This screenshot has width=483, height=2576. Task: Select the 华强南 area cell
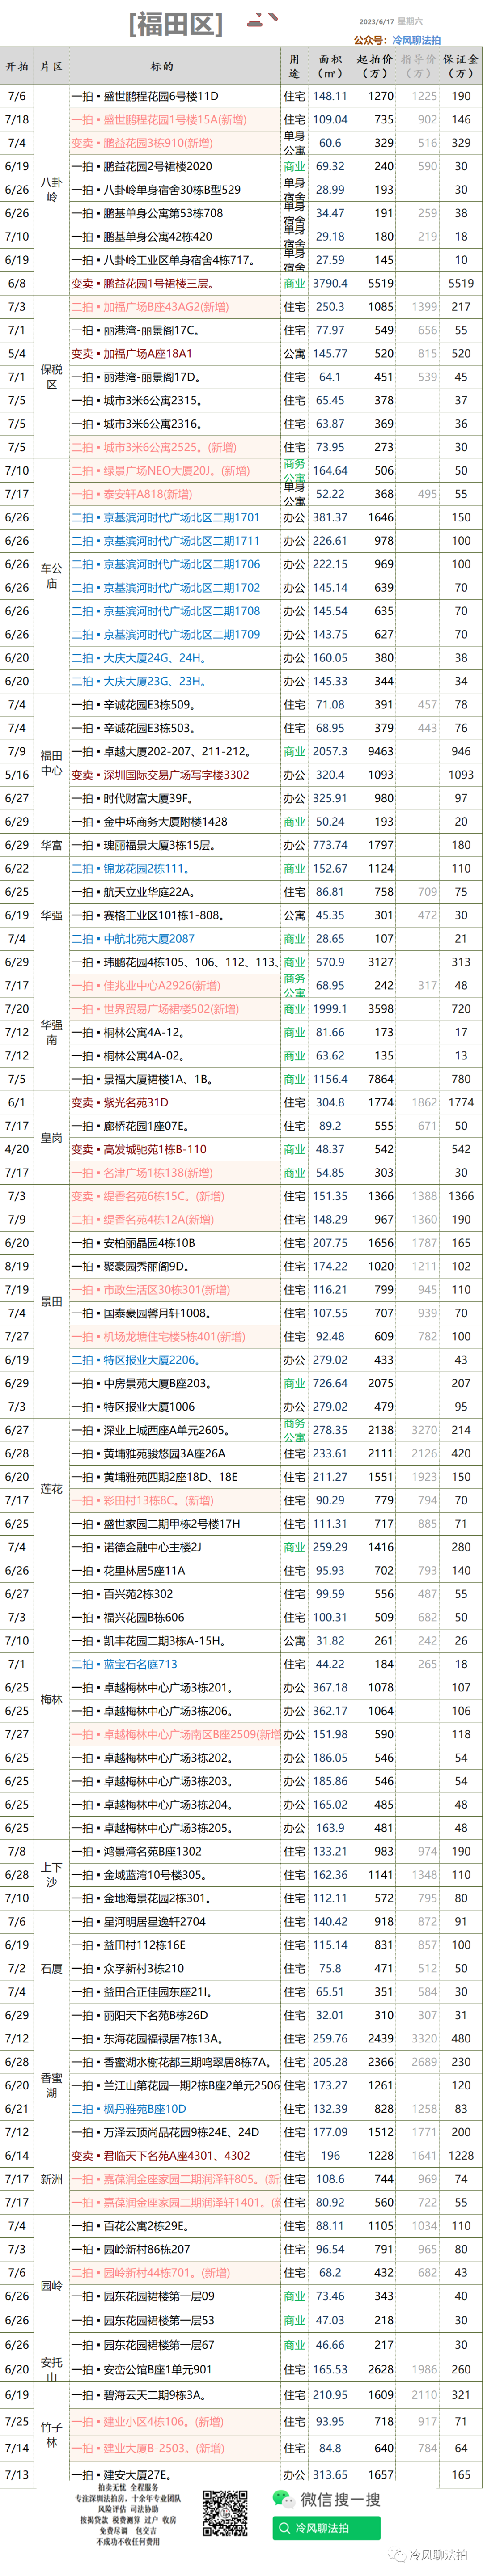tap(51, 1032)
